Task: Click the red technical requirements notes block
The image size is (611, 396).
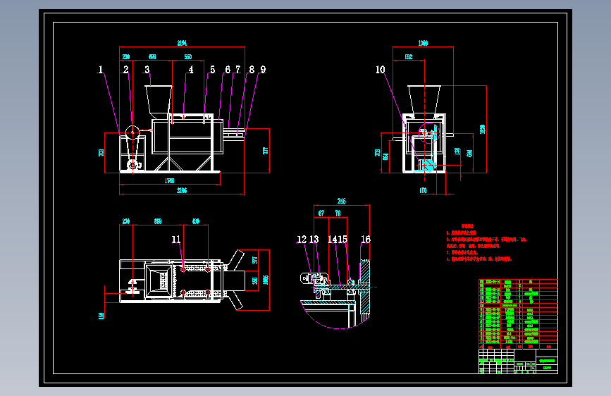Action: (x=486, y=242)
